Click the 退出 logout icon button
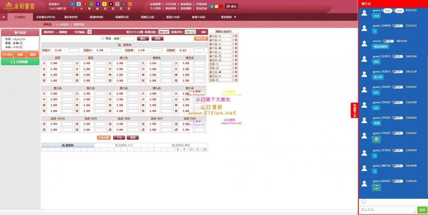 [231, 6]
